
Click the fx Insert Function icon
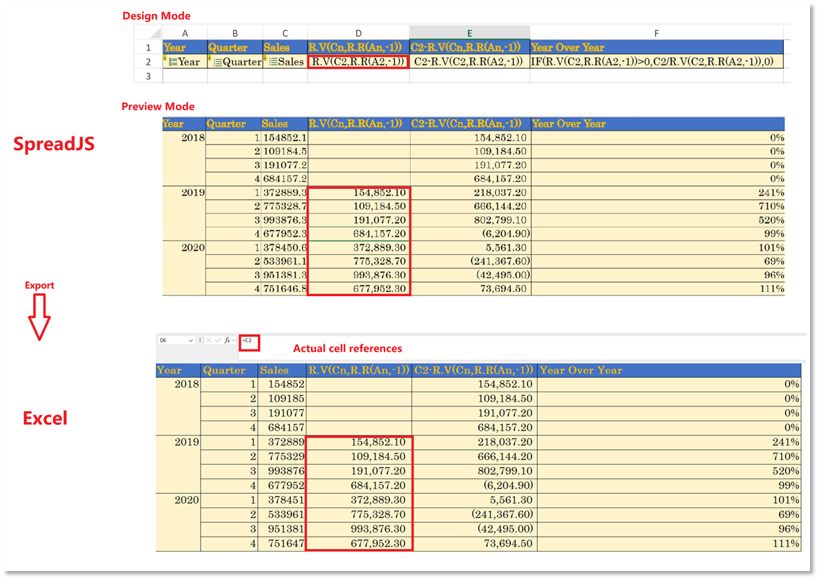(227, 340)
